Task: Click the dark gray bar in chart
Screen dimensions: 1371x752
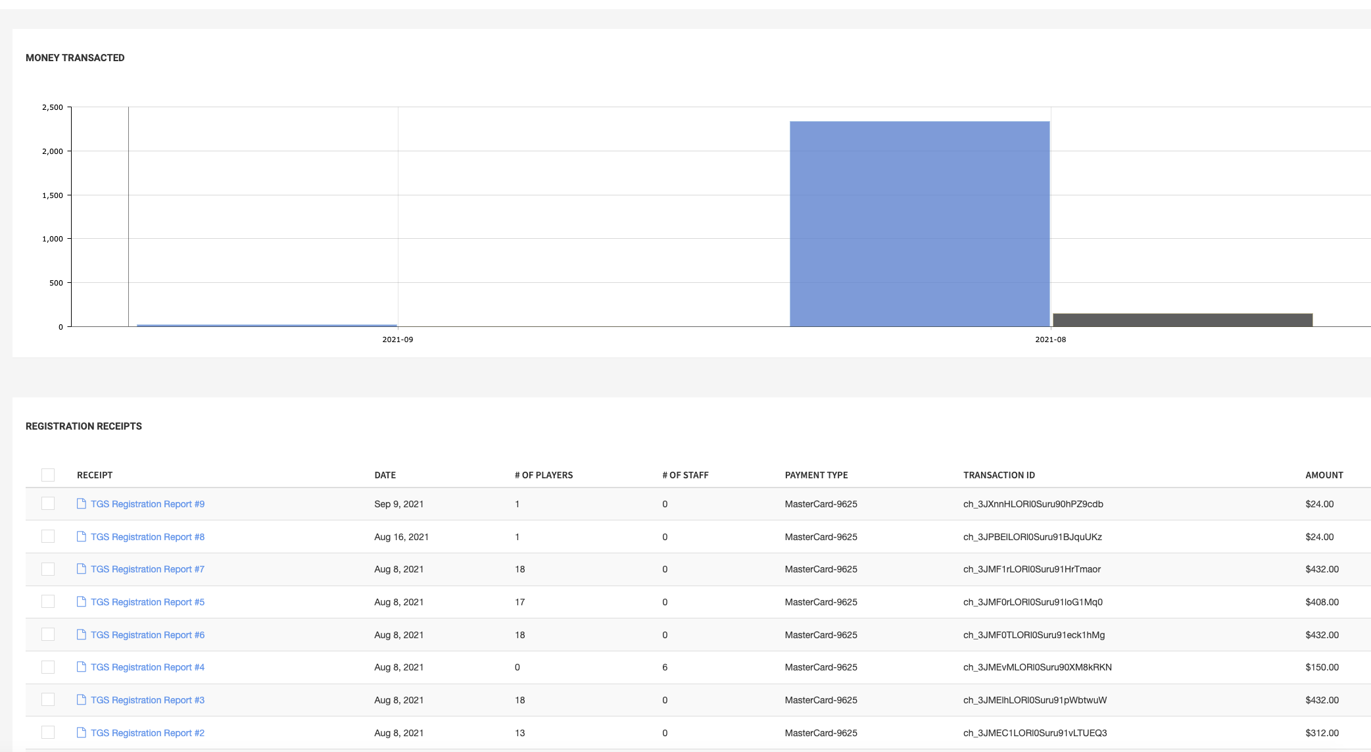Action: click(x=1182, y=320)
